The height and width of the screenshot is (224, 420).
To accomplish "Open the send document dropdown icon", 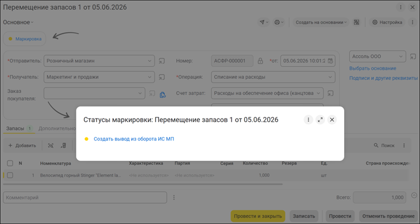I will click(264, 22).
